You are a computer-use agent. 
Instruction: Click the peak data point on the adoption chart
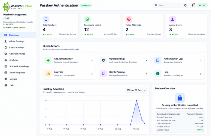tap(136, 101)
